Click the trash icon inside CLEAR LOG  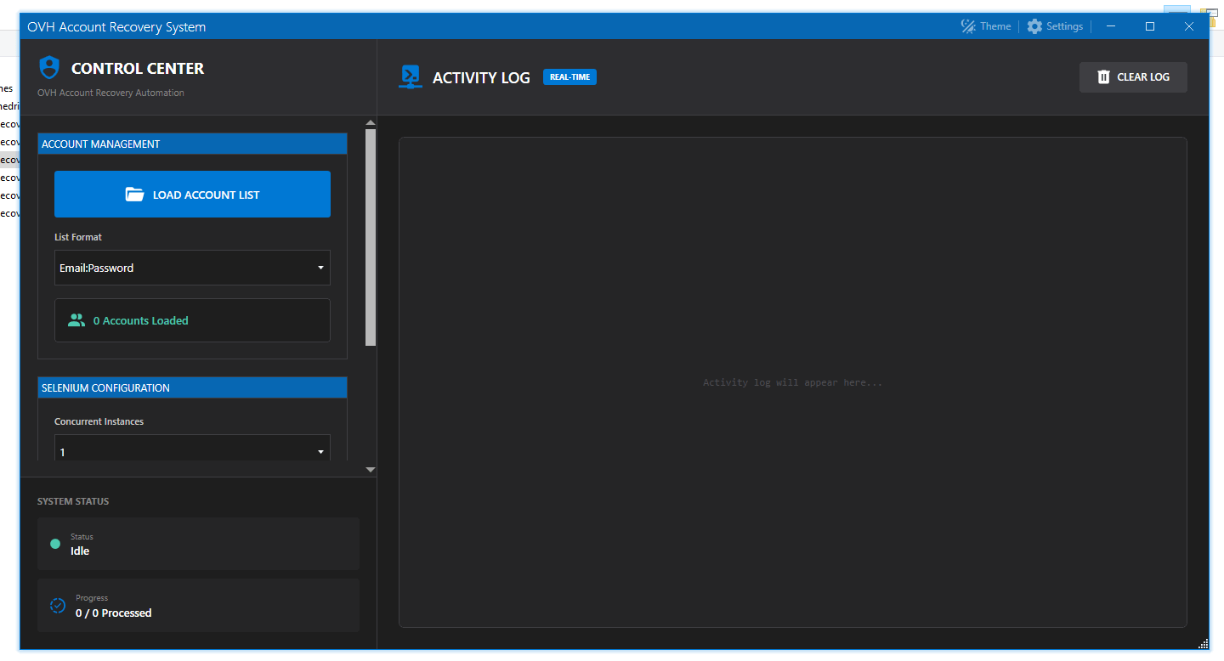tap(1104, 76)
